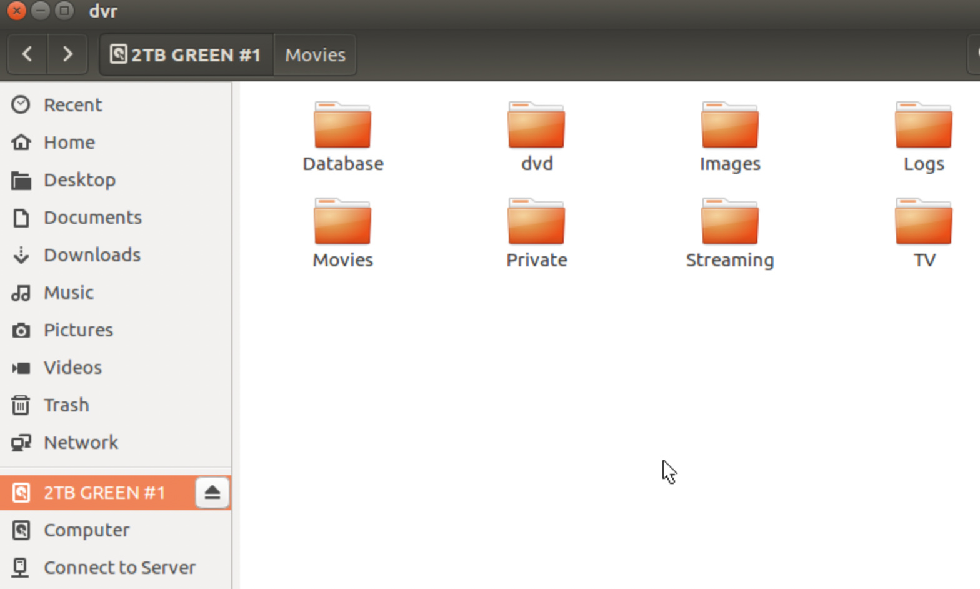
Task: Open Trash in the sidebar
Action: coord(66,405)
